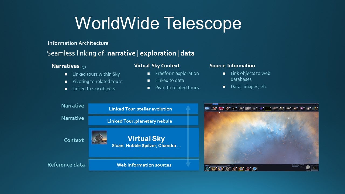Switch to the Search tab

tap(227, 104)
